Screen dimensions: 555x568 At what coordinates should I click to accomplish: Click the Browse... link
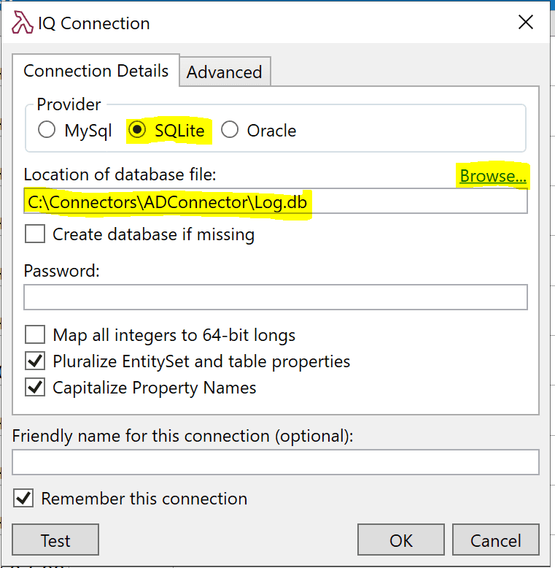pyautogui.click(x=493, y=176)
